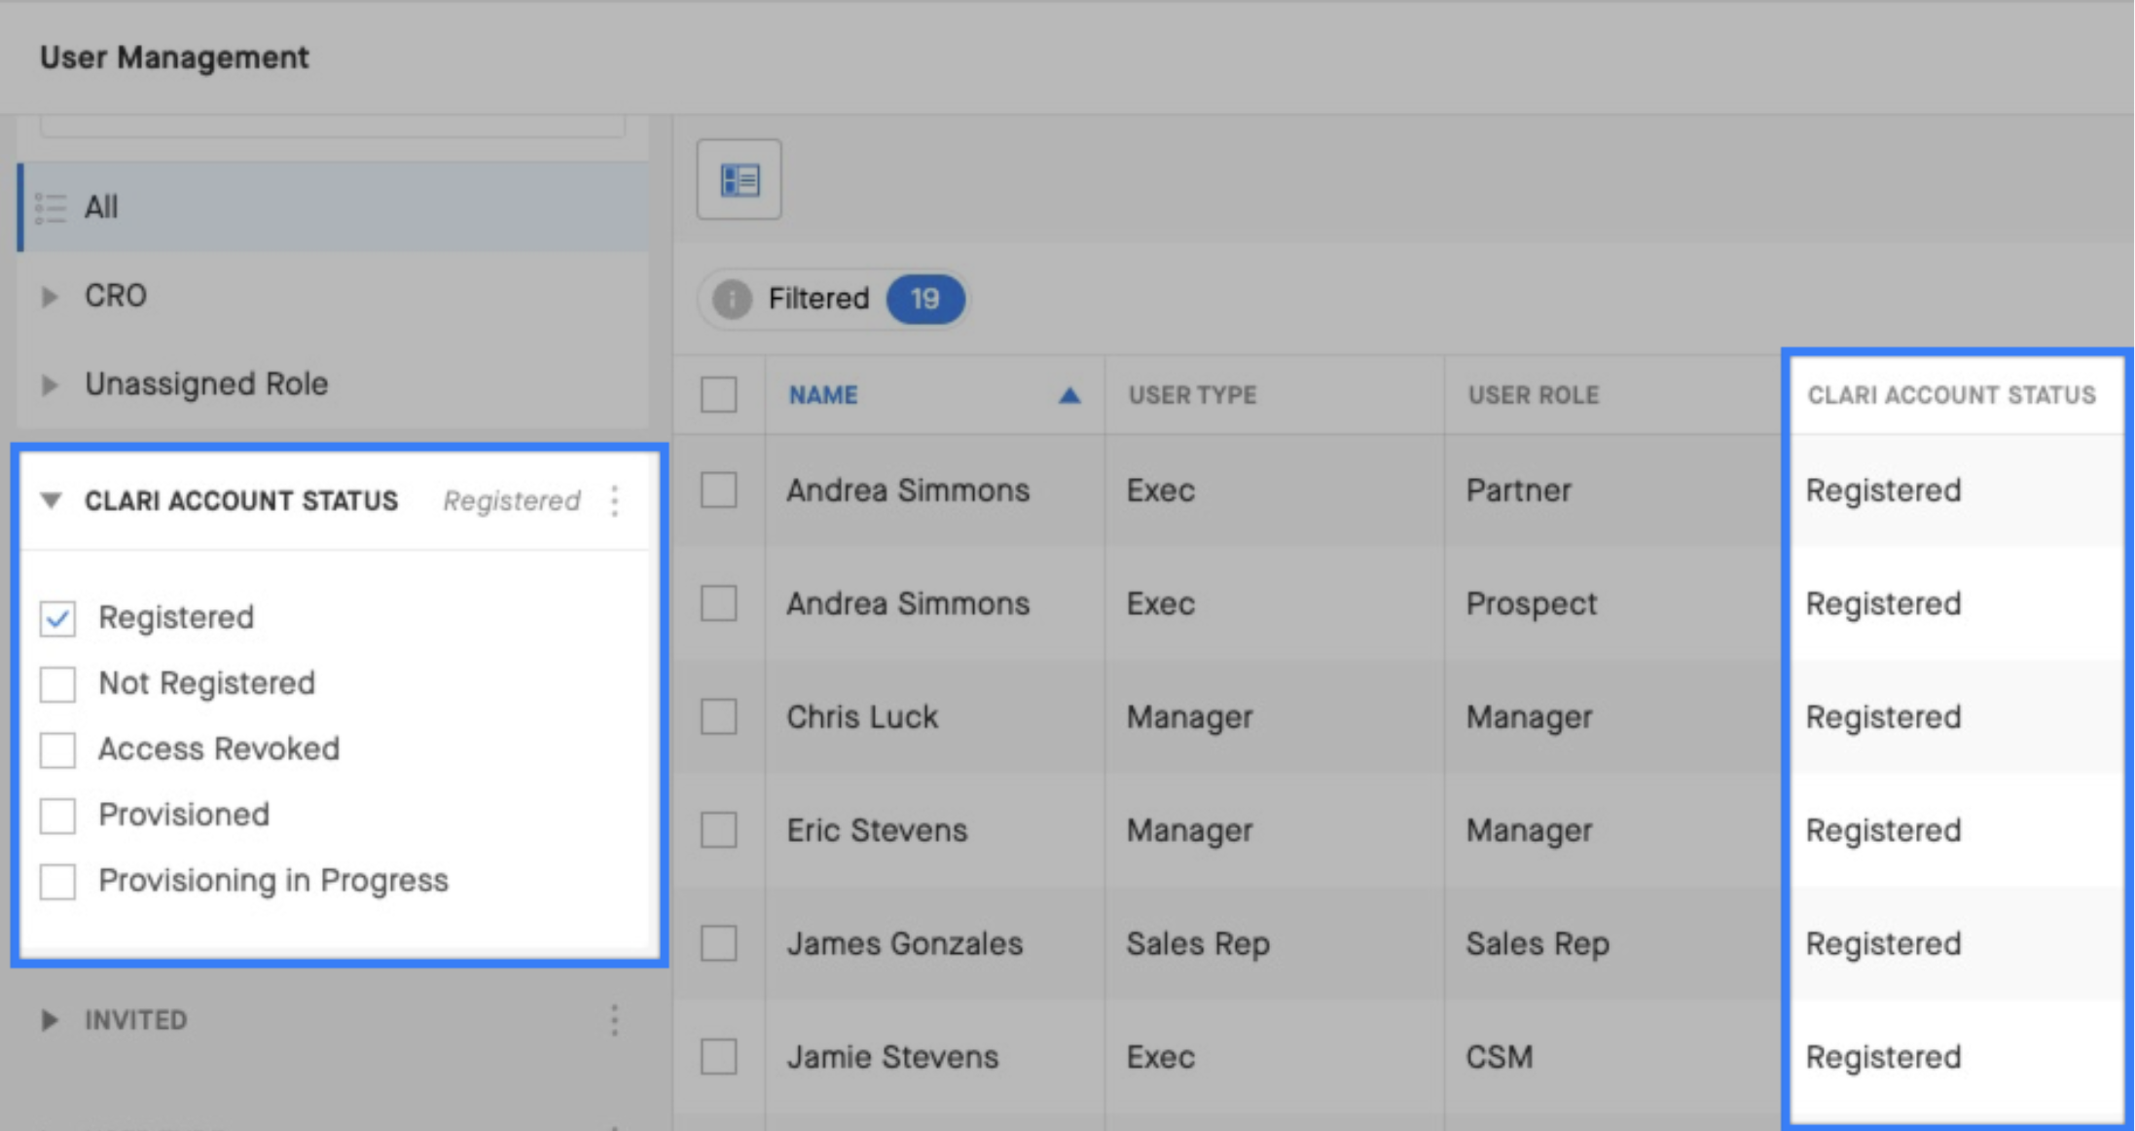2135x1131 pixels.
Task: Click the name James Gonzales
Action: click(x=905, y=944)
